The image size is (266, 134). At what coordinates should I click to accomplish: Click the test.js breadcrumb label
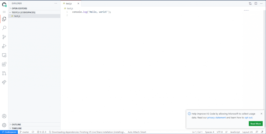(70, 8)
